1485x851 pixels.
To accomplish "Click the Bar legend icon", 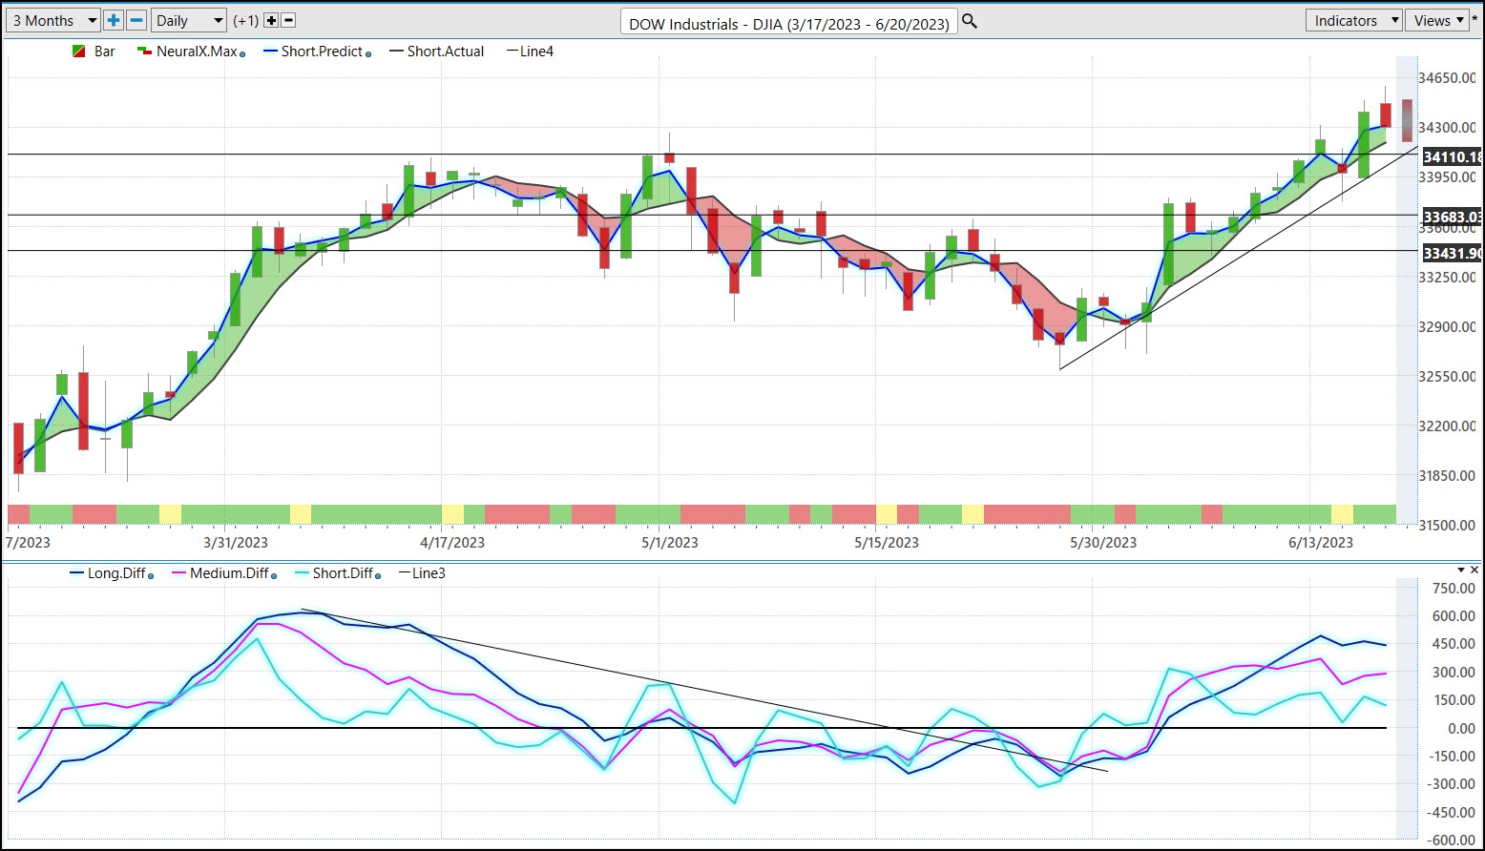I will pos(79,52).
